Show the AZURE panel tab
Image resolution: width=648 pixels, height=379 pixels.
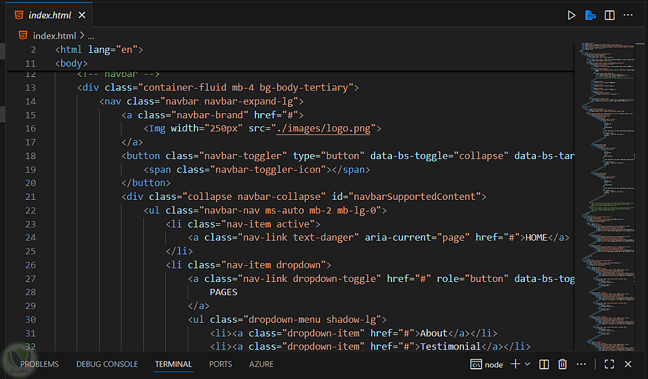tap(261, 364)
